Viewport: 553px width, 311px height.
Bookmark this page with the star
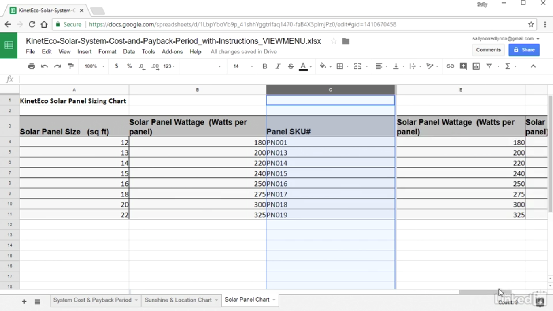pyautogui.click(x=531, y=24)
